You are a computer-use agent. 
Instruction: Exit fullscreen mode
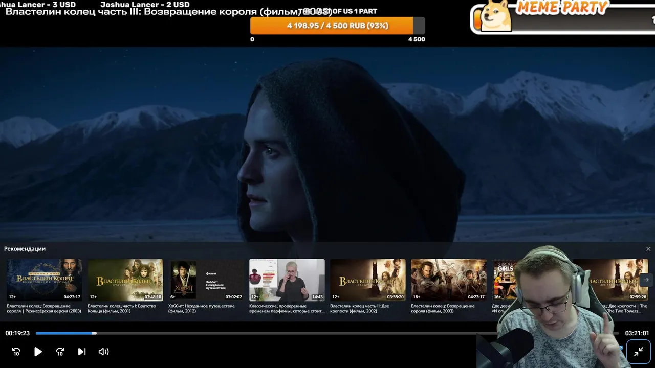point(638,351)
